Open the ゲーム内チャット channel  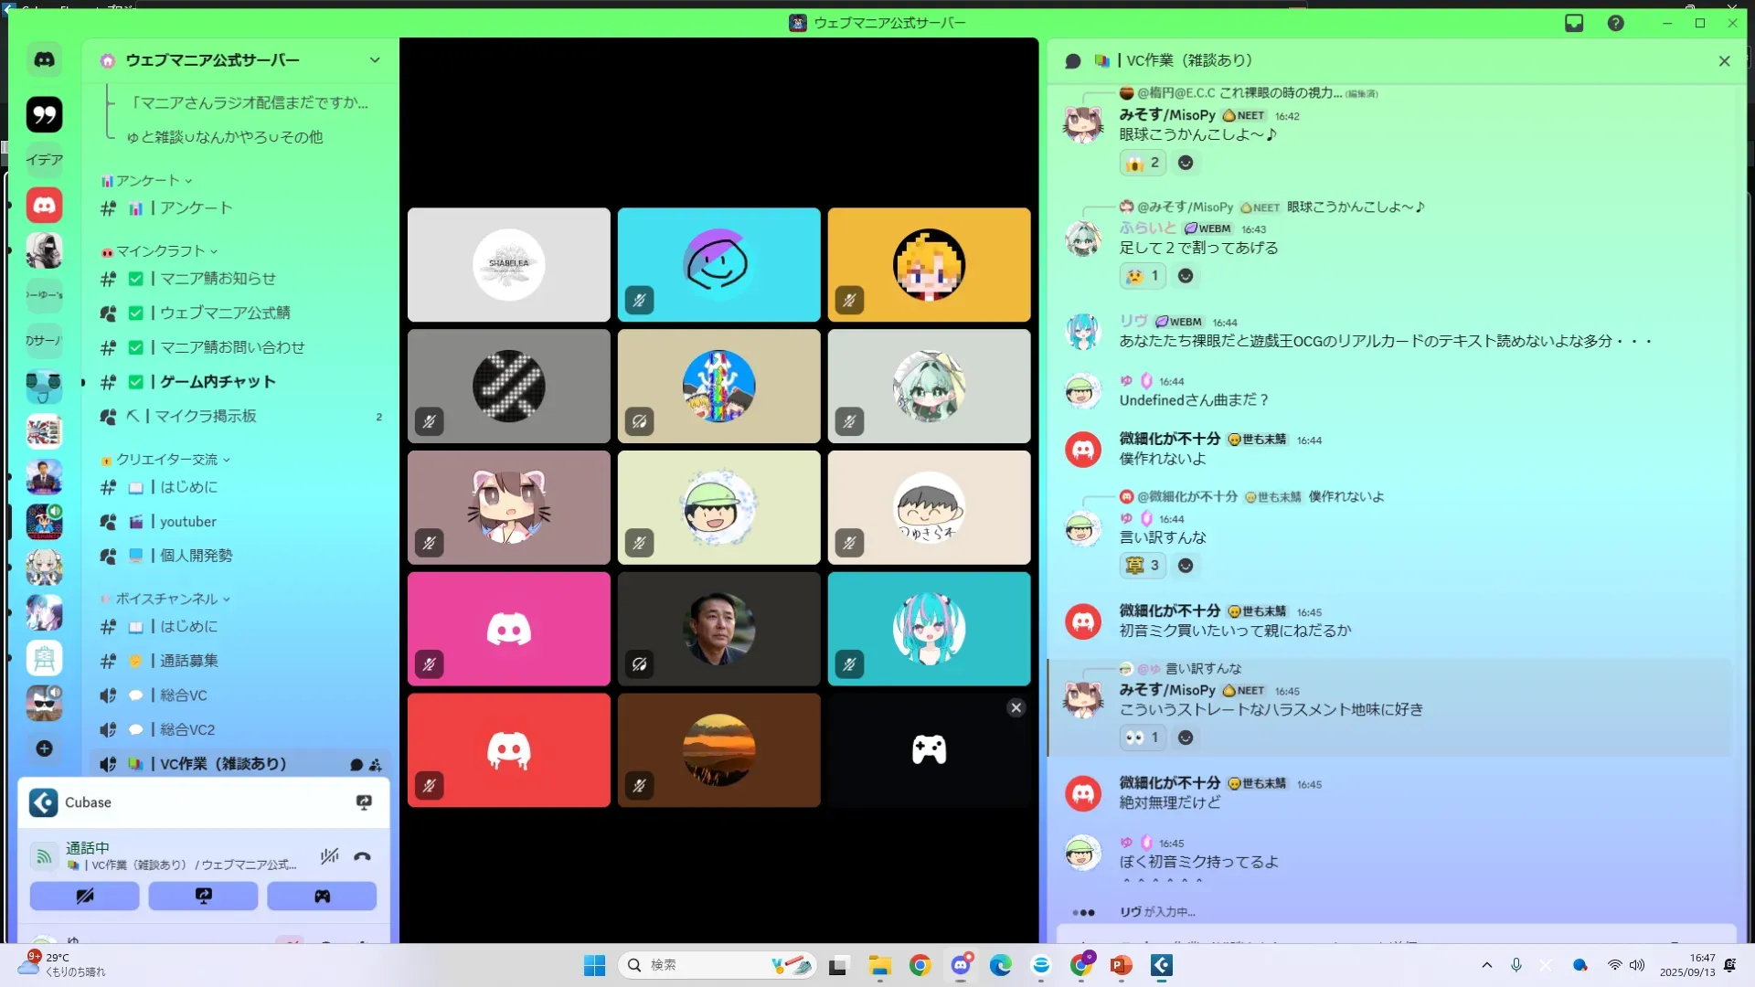click(218, 382)
